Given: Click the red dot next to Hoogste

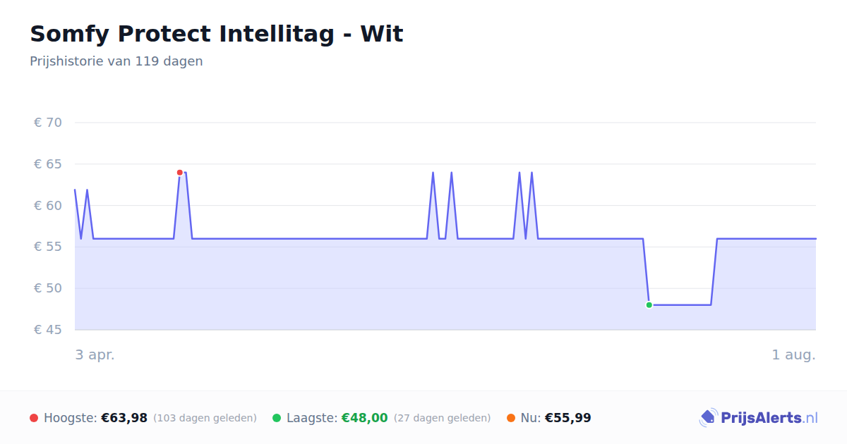Looking at the screenshot, I should pyautogui.click(x=34, y=418).
